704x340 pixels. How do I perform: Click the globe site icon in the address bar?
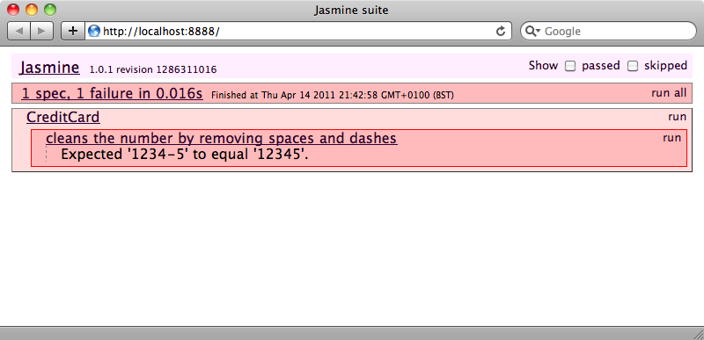tap(94, 31)
